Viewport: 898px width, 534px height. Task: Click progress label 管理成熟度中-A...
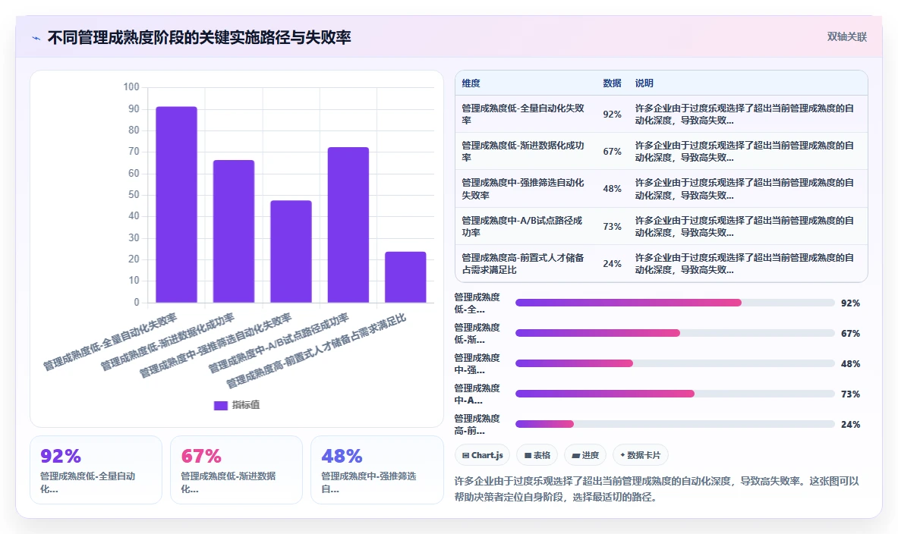coord(477,394)
